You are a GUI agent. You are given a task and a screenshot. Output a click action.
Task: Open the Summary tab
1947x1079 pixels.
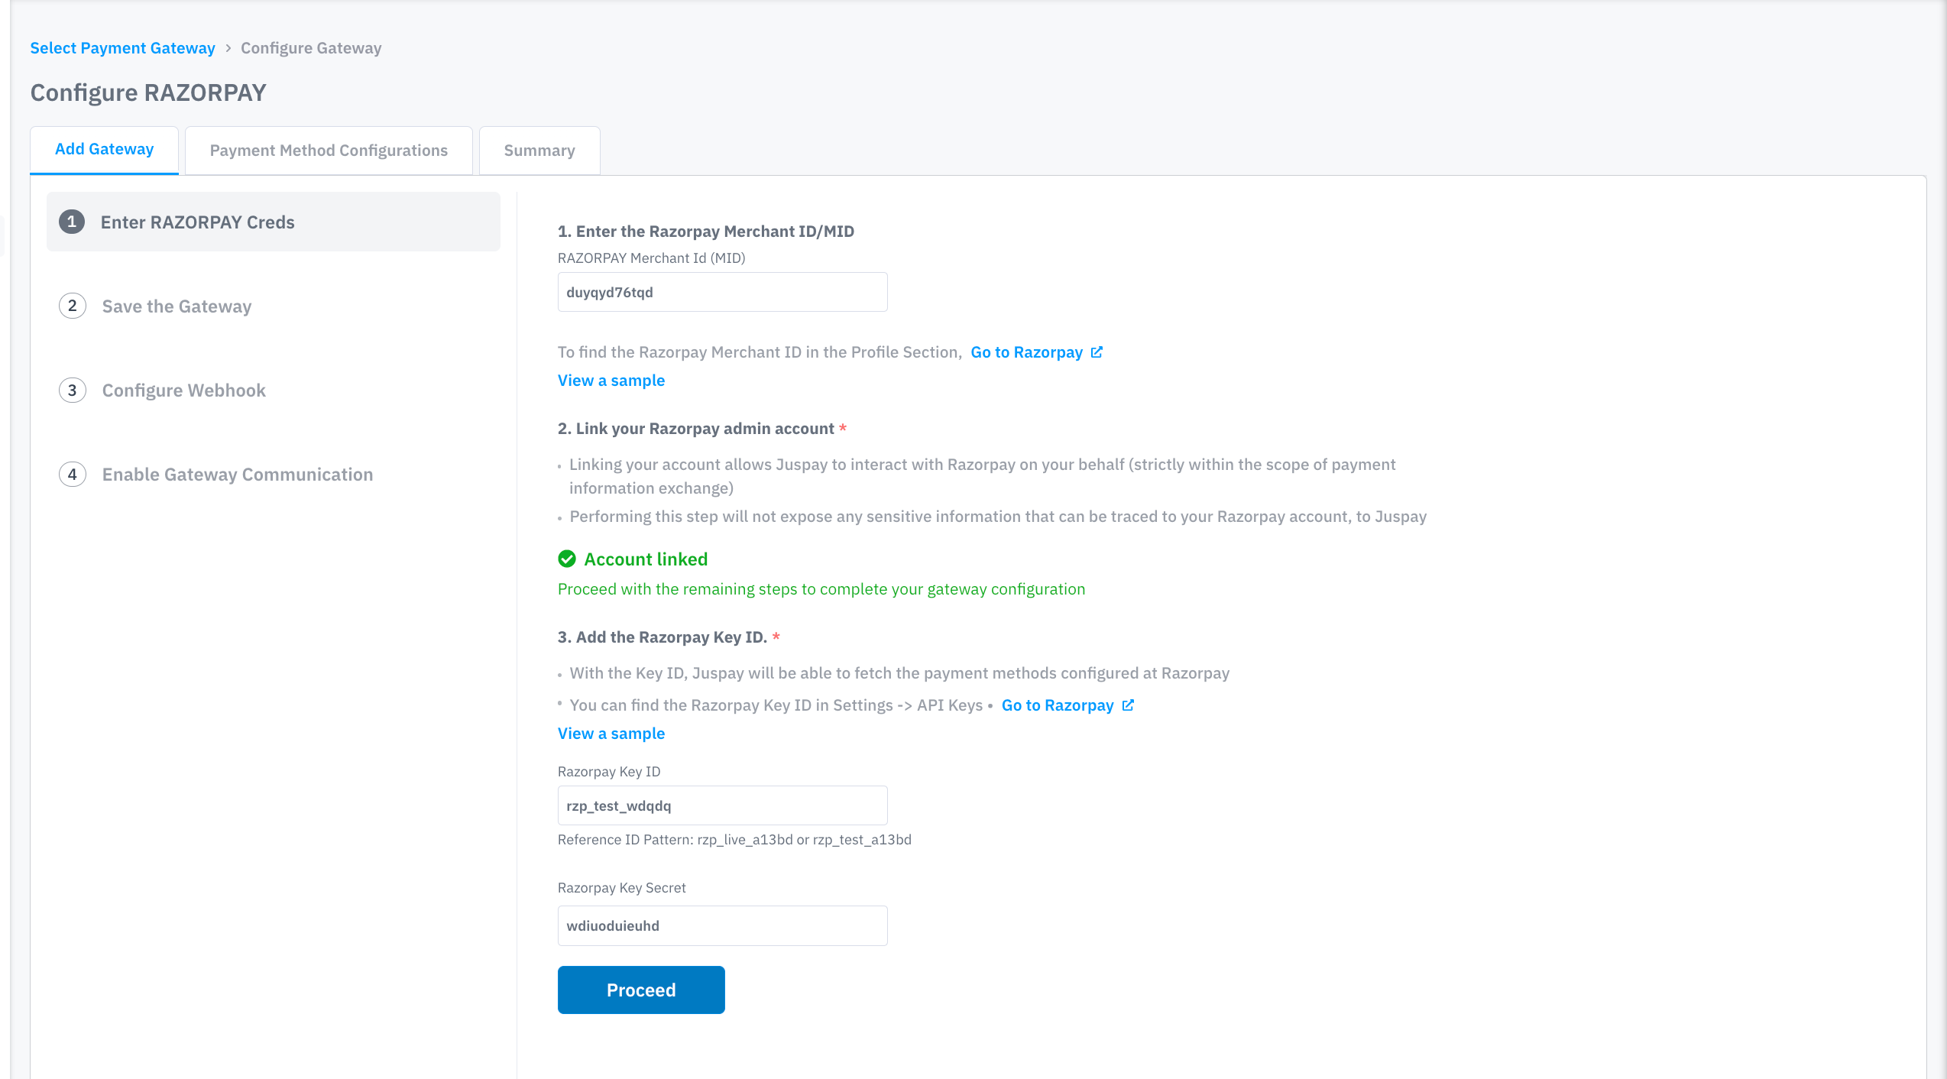(539, 151)
